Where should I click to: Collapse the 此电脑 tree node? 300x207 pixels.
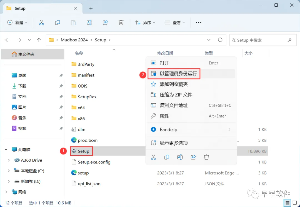pyautogui.click(x=6, y=149)
